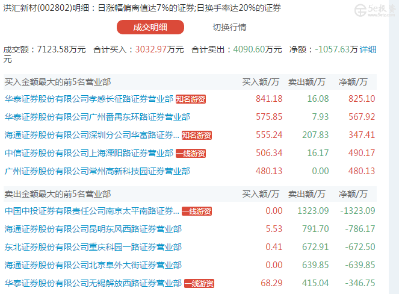Select buy amount 555.24
Viewport: 399px width, 294px height.
(x=269, y=135)
